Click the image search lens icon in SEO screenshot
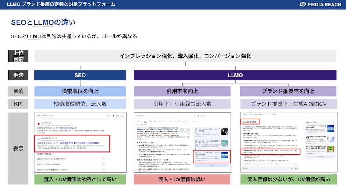Image resolution: width=346 pixels, height=192 pixels. (118, 116)
